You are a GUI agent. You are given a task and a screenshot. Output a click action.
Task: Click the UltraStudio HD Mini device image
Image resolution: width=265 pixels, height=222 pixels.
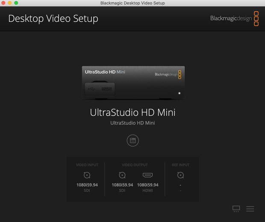133,83
